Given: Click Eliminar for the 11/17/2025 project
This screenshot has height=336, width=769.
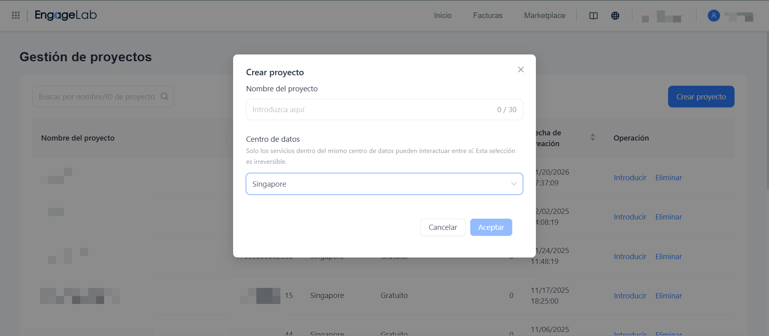Looking at the screenshot, I should tap(668, 296).
